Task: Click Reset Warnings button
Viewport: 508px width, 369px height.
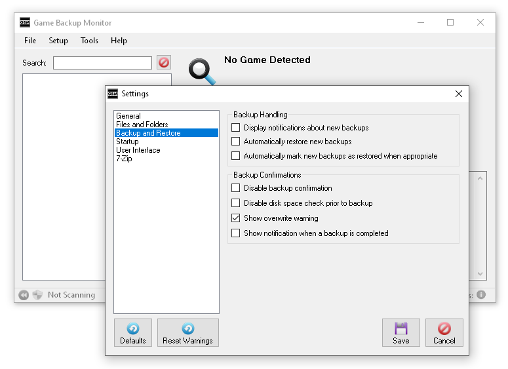Action: coord(188,333)
